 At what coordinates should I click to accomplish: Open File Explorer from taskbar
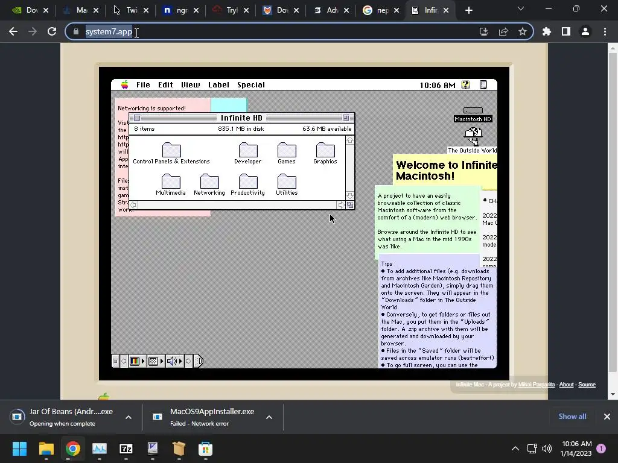tap(46, 449)
